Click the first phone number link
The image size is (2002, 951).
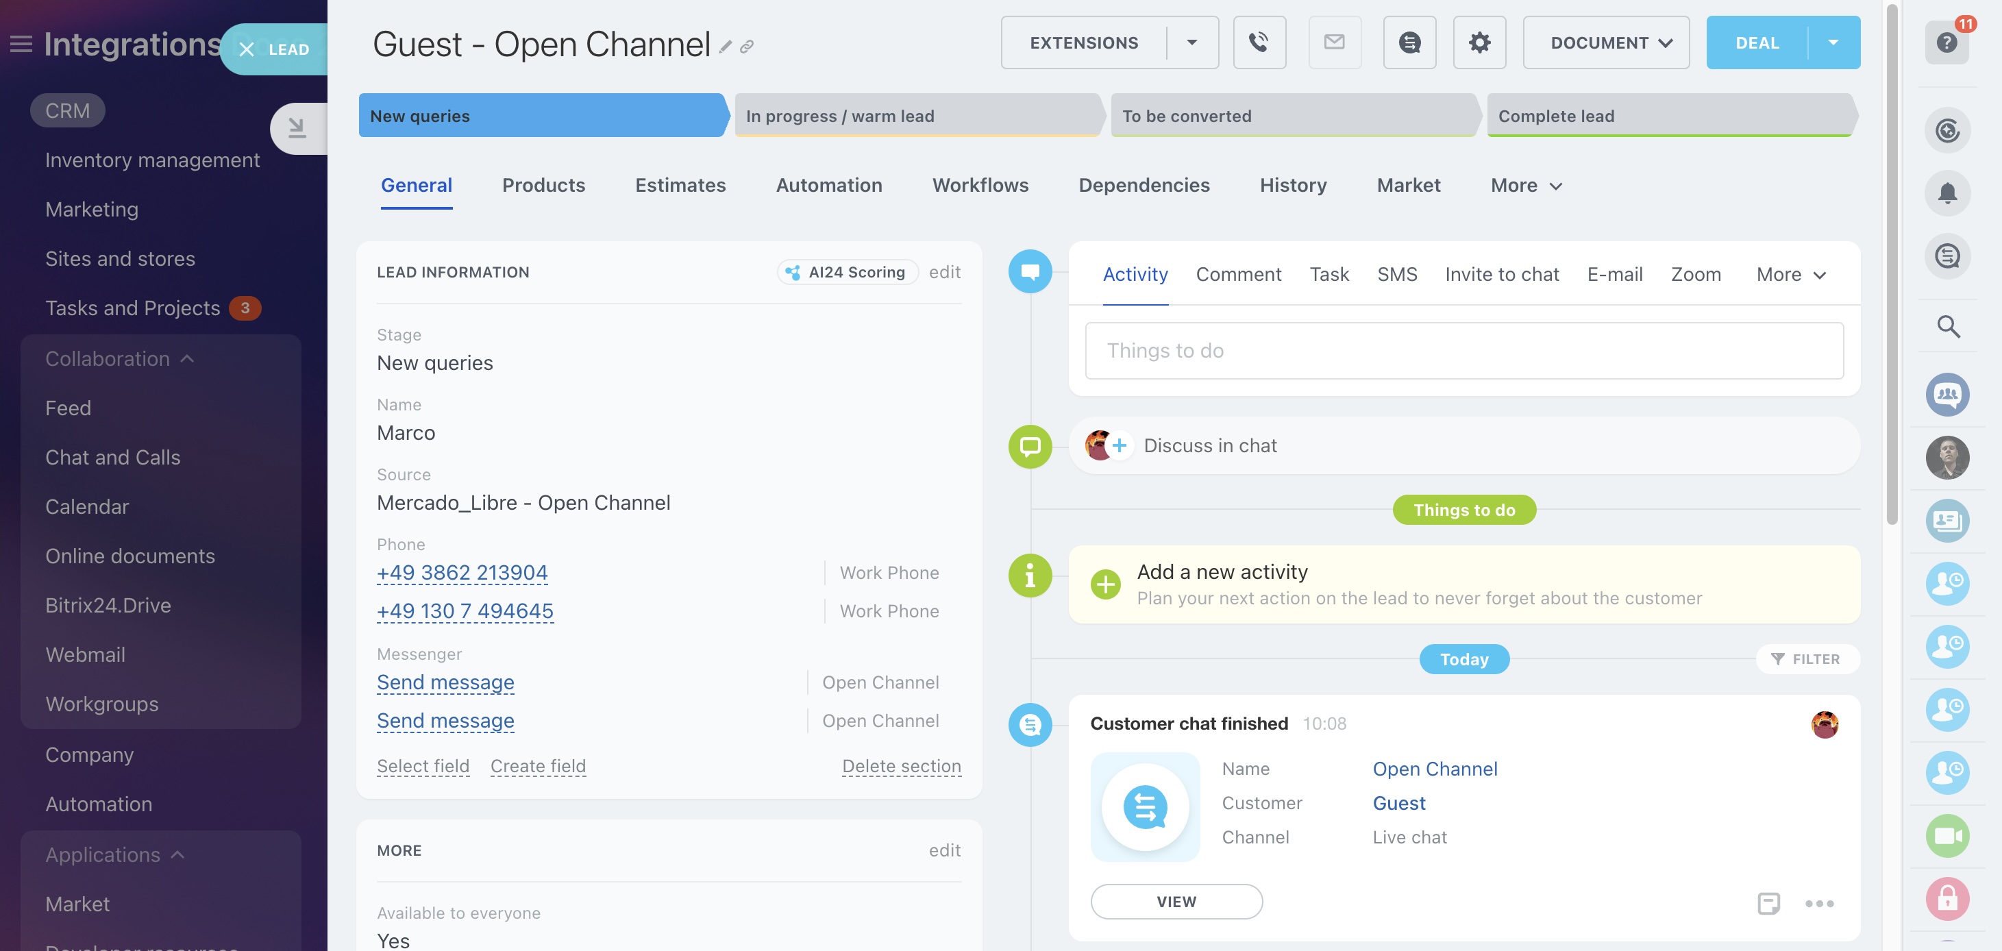(462, 573)
